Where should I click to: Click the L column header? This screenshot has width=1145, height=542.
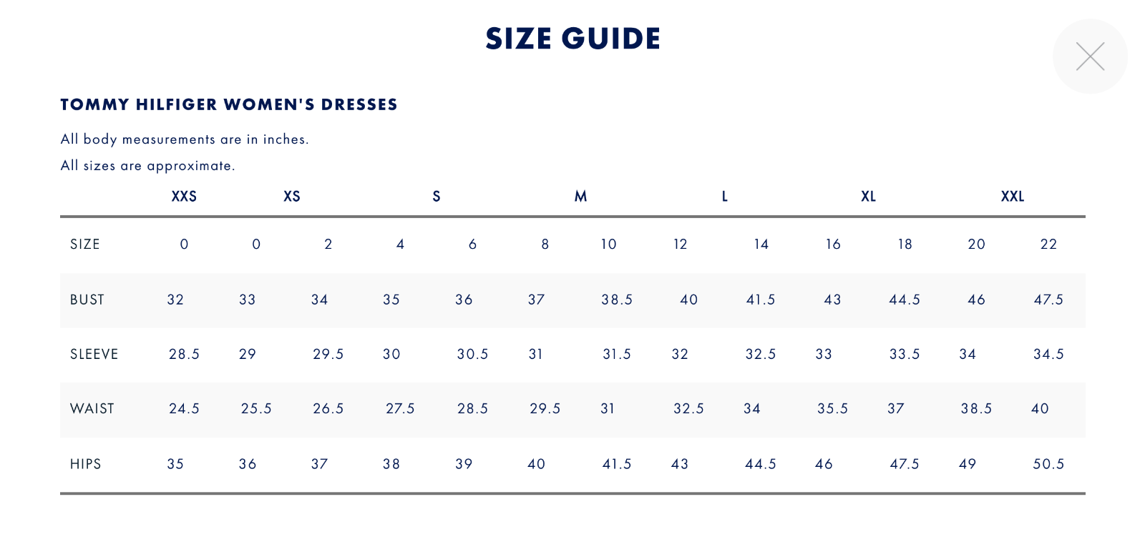coord(725,197)
